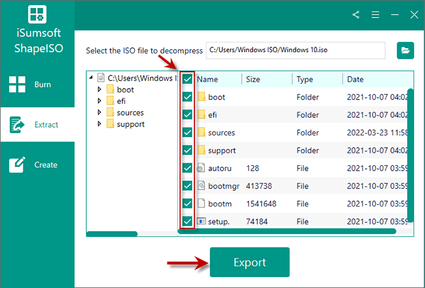Screen dimensions: 425x288
Task: Click the sources folder icon in tree
Action: [x=110, y=112]
